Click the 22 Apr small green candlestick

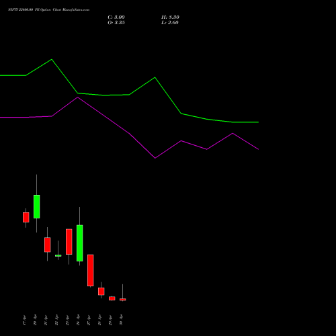[x=58, y=255]
